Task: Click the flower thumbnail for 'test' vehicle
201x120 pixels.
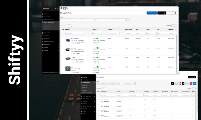Action: coord(68,68)
